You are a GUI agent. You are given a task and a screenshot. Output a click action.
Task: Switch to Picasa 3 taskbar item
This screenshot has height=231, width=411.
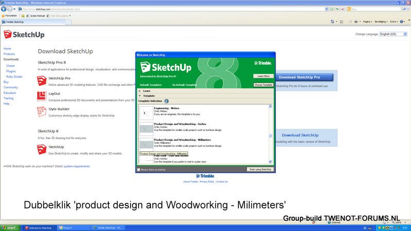73,228
